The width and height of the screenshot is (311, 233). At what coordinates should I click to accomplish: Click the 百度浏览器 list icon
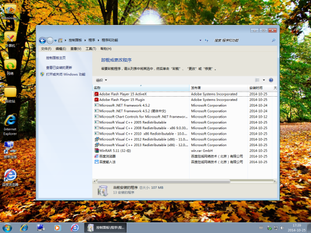click(x=96, y=156)
